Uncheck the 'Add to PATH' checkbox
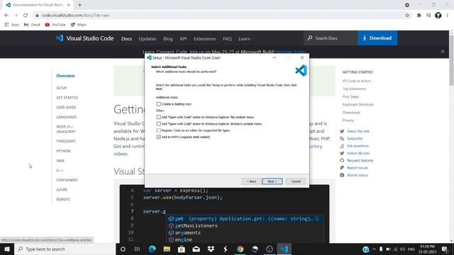The height and width of the screenshot is (255, 454). pyautogui.click(x=159, y=137)
